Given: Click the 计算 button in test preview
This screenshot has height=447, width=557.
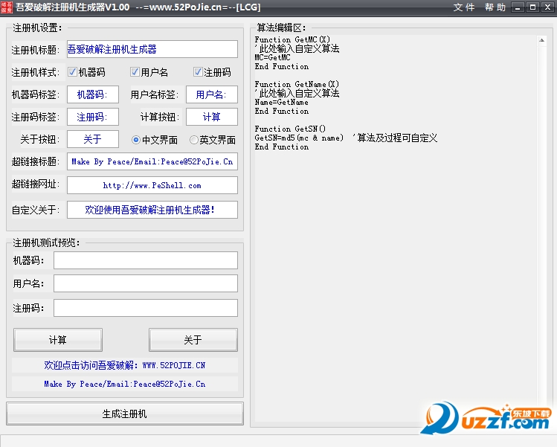Looking at the screenshot, I should pos(58,340).
